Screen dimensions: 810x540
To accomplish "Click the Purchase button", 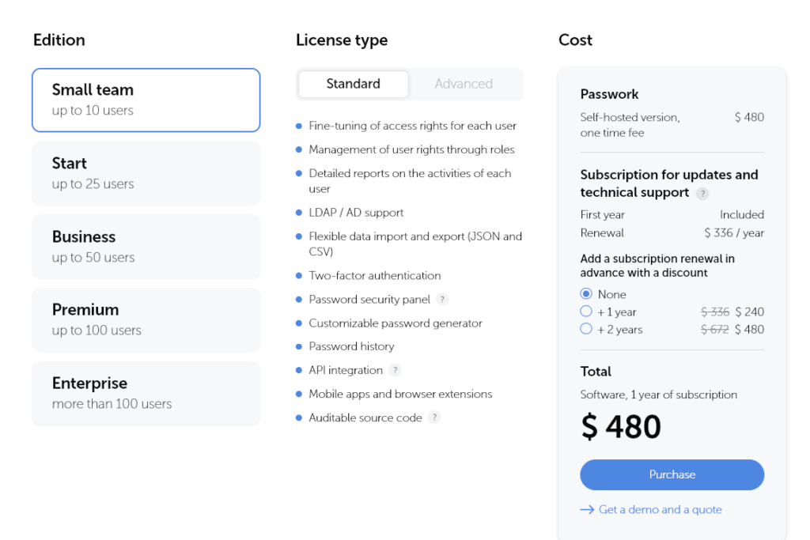I will [x=672, y=475].
